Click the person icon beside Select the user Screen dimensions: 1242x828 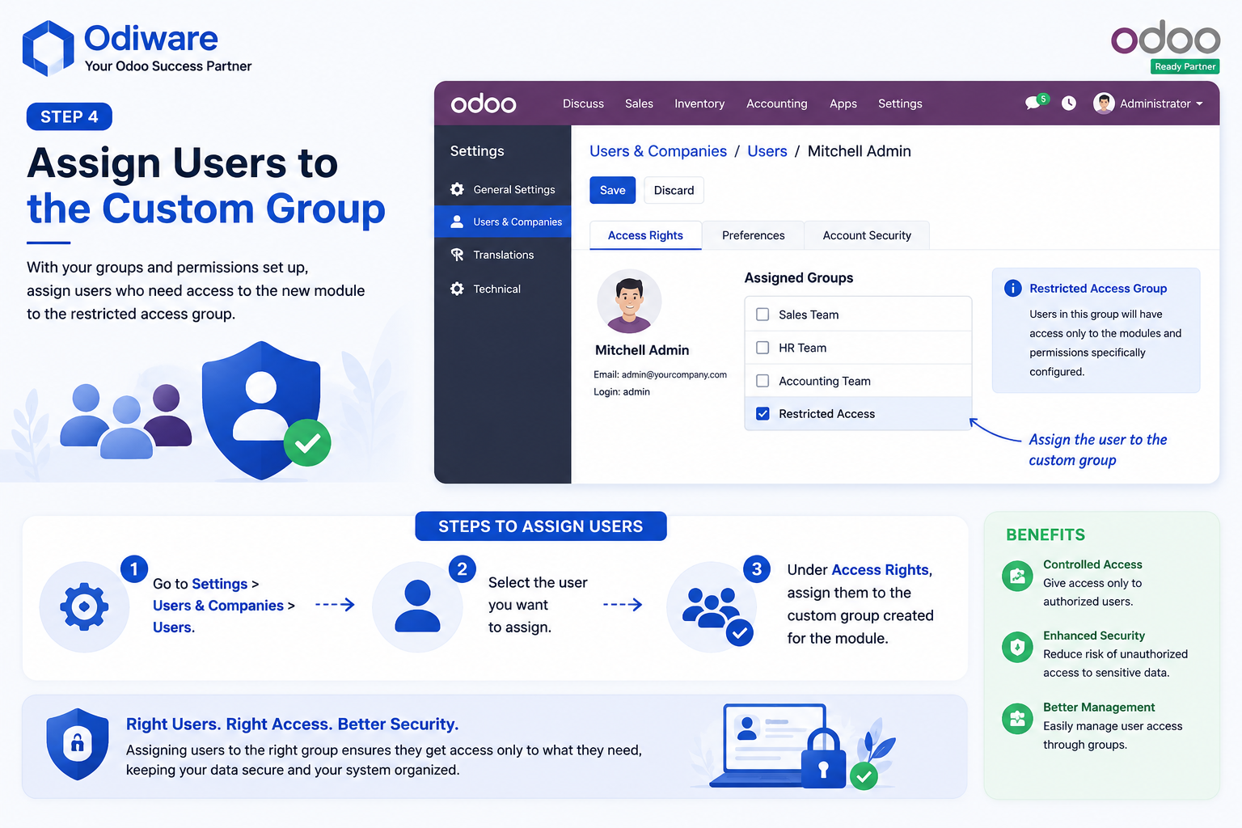pos(417,606)
